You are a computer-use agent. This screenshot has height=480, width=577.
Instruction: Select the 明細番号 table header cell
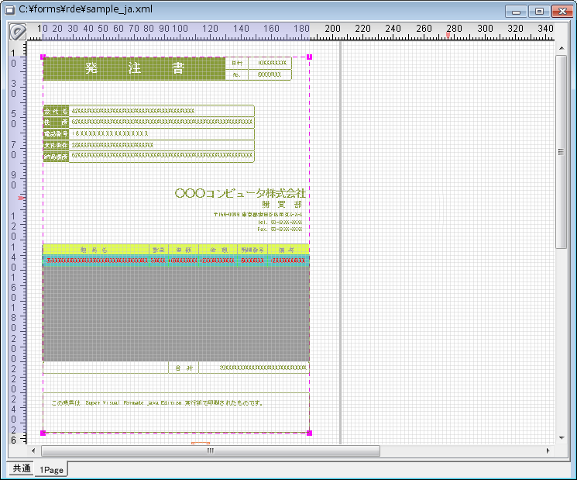click(x=252, y=250)
